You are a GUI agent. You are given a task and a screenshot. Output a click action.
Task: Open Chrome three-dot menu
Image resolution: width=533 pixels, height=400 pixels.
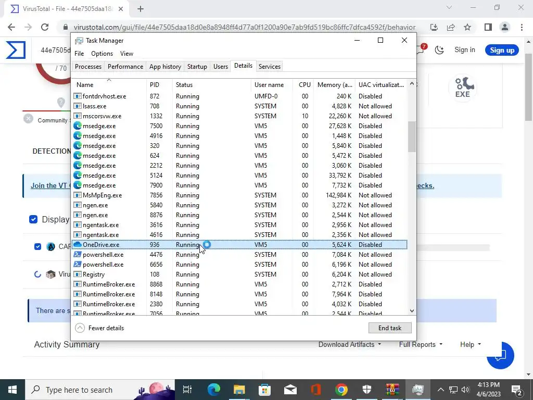522,27
